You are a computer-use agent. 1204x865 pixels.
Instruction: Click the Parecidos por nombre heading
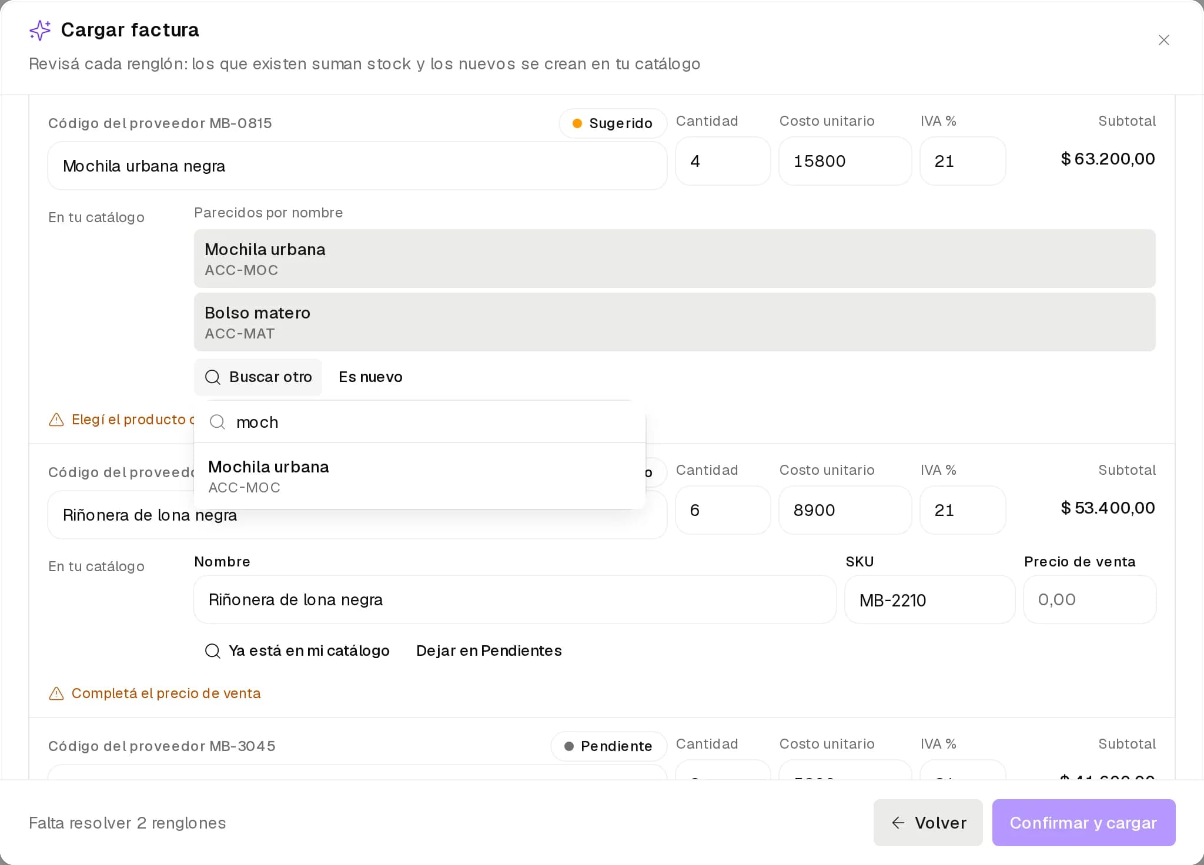pos(268,213)
